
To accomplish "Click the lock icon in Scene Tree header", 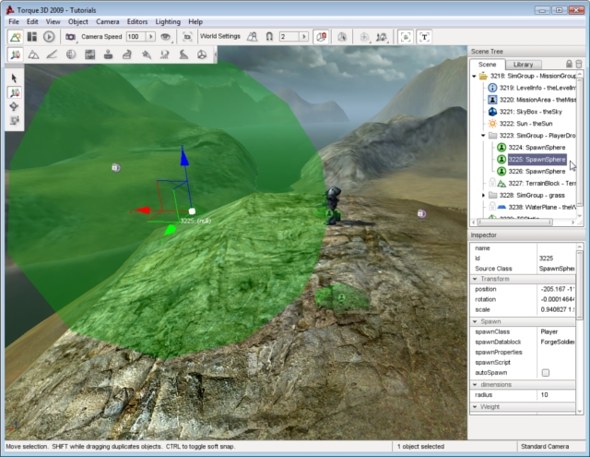I will click(x=568, y=64).
